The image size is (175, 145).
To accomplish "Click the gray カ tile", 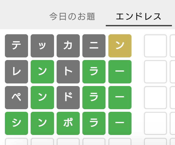I will click(68, 46).
